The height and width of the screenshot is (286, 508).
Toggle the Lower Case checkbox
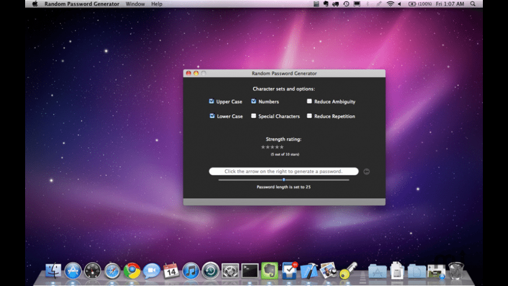(x=212, y=116)
